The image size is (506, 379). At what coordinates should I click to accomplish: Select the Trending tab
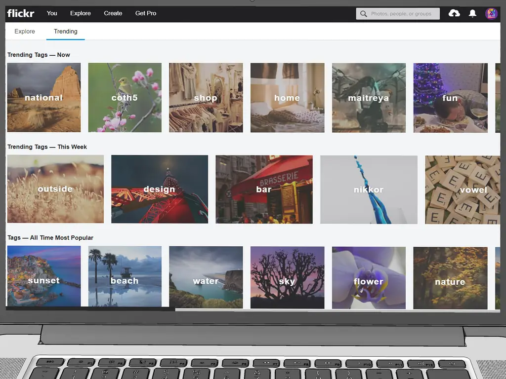click(66, 31)
